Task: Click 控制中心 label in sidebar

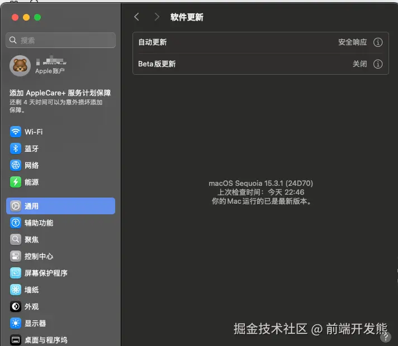Action: [39, 256]
